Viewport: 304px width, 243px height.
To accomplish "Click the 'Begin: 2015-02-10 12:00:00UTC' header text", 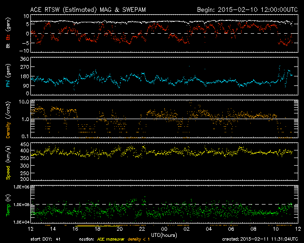I will point(247,9).
